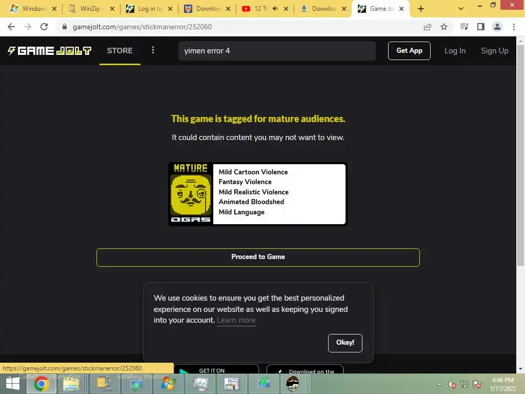Open the STORE menu item
The height and width of the screenshot is (394, 525).
120,51
